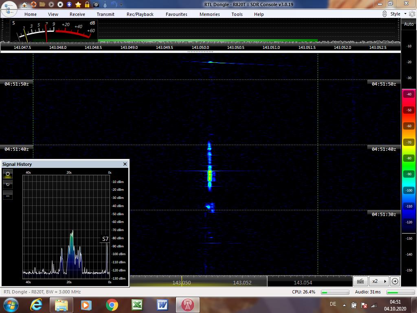417x313 pixels.
Task: Click the Auto level button
Action: (x=408, y=24)
